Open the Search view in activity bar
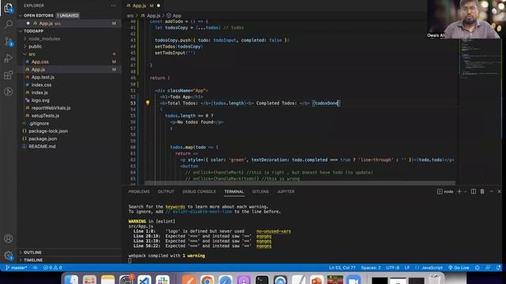 [x=9, y=24]
